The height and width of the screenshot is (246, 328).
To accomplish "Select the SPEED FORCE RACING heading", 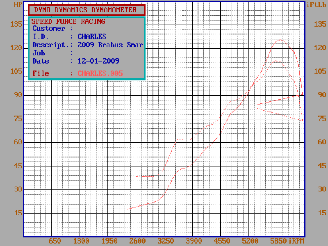I will (68, 22).
